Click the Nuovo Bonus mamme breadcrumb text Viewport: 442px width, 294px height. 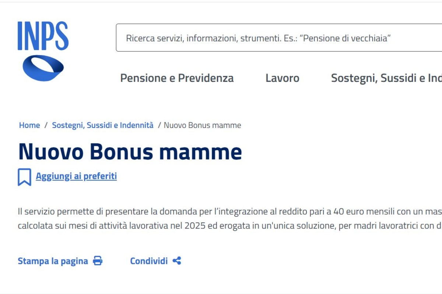coord(202,125)
